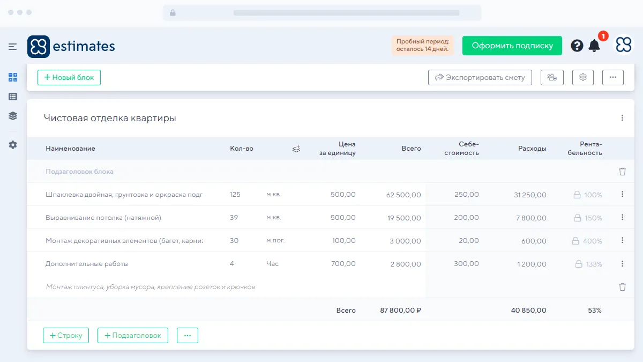Screen dimensions: 643x362
Task: Click the Экспортировать смету button
Action: (480, 77)
